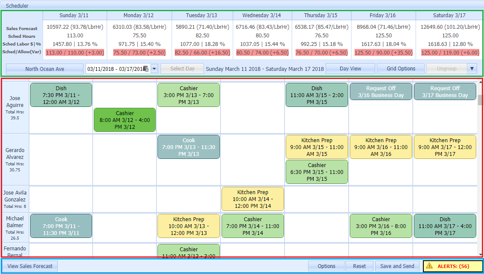The height and width of the screenshot is (274, 484).
Task: Select the Wednesday 3/14 column header
Action: [x=262, y=15]
